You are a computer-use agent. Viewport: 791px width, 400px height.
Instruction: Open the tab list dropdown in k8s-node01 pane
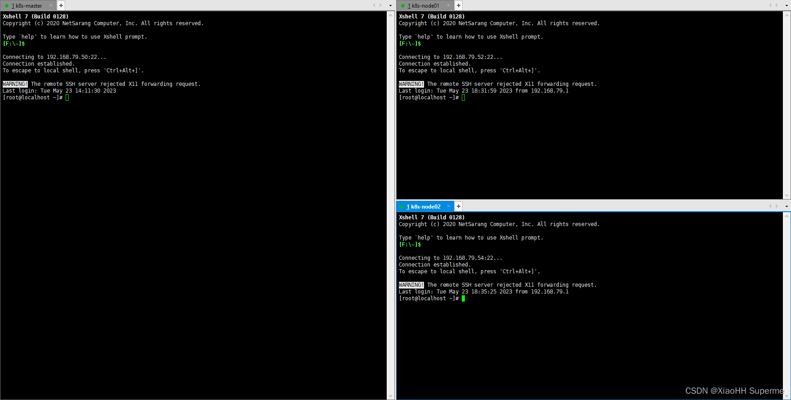[x=787, y=6]
